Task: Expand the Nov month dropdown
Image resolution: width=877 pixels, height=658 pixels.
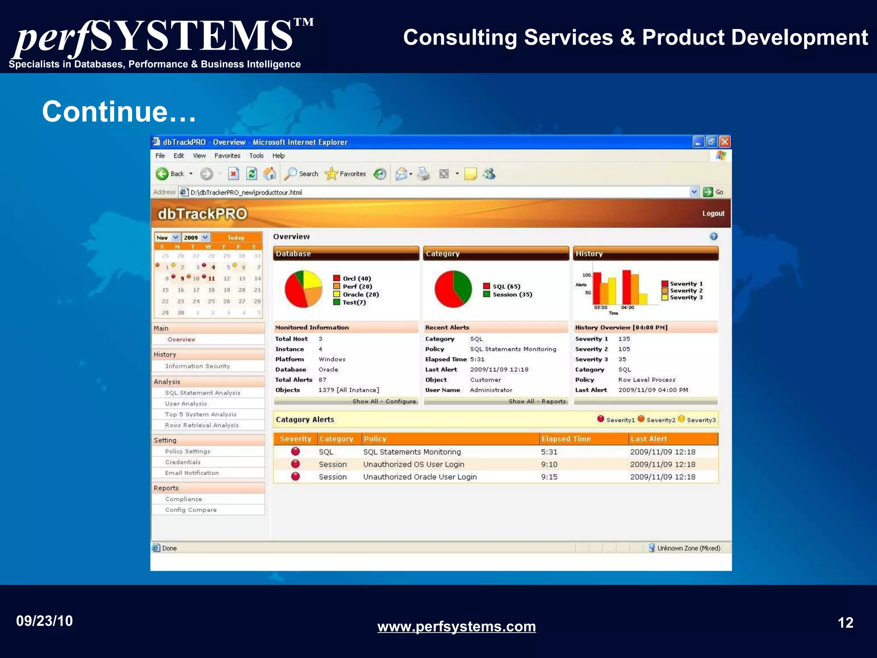Action: click(176, 237)
